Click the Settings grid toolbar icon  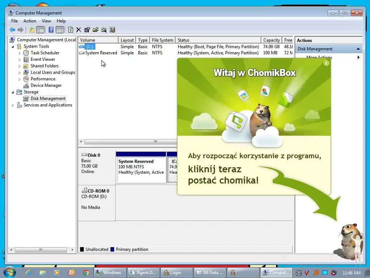112,30
